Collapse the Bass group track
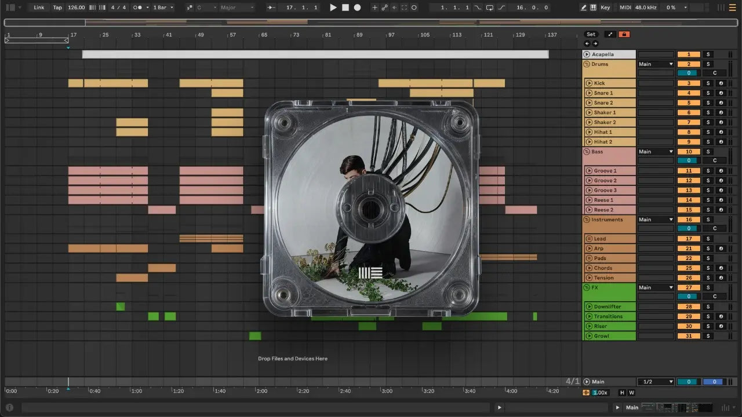The width and height of the screenshot is (742, 417). tap(586, 152)
